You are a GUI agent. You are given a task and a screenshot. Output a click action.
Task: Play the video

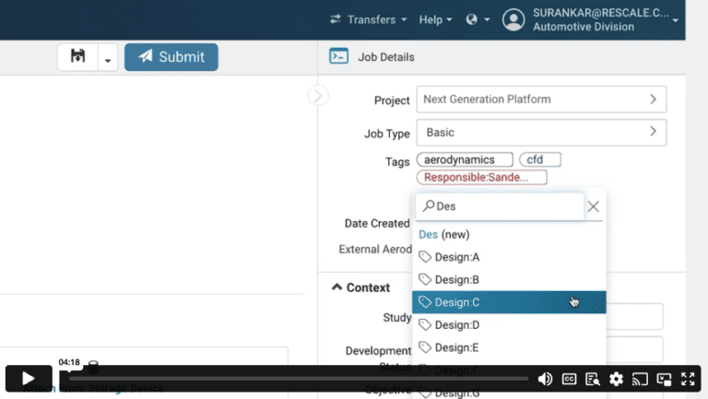(x=29, y=378)
